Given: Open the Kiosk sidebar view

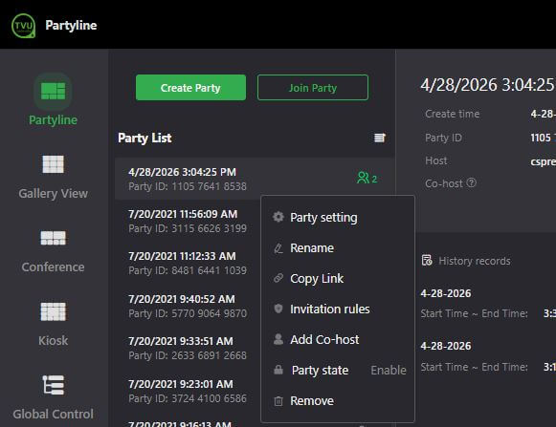Looking at the screenshot, I should coord(53,325).
